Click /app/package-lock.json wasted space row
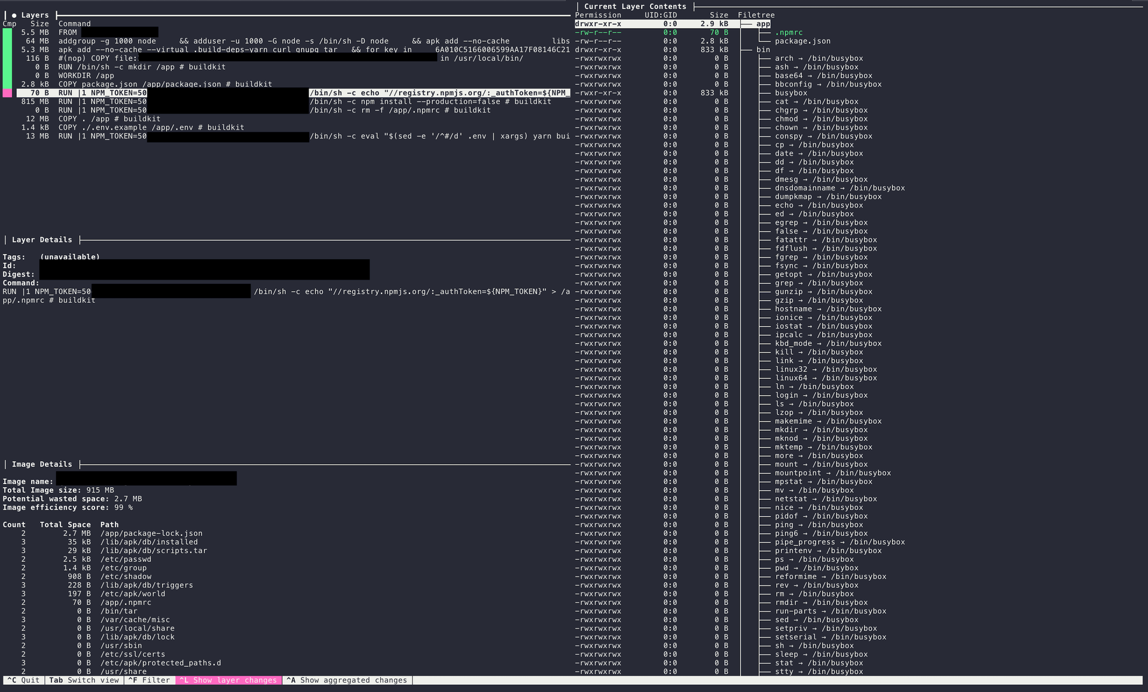1148x692 pixels. click(x=151, y=533)
